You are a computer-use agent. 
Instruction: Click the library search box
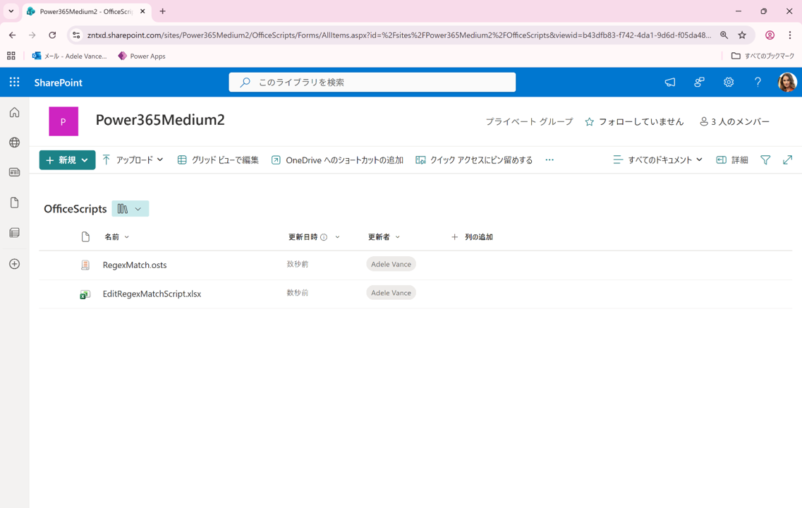pos(372,83)
